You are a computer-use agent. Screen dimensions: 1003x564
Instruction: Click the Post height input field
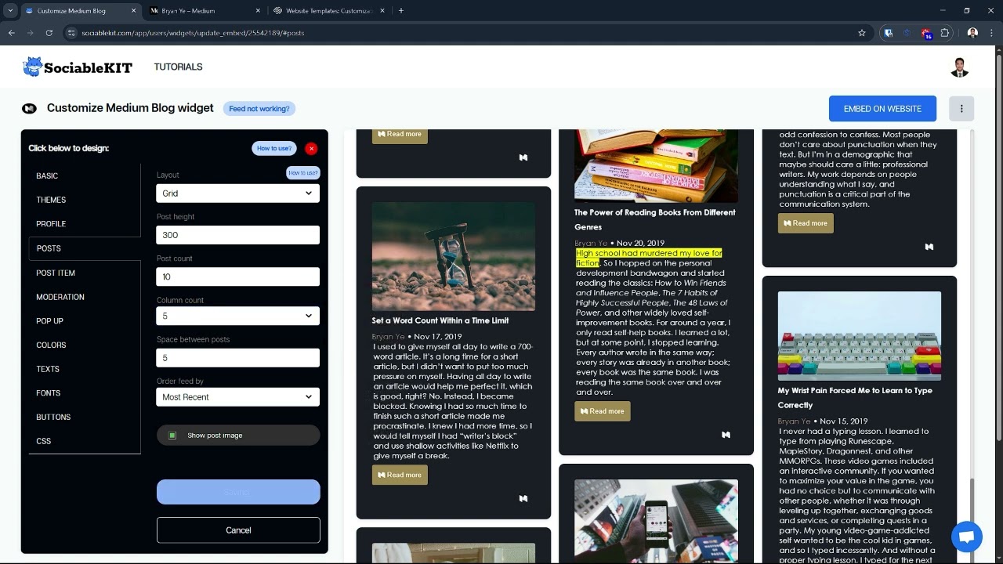click(x=238, y=235)
